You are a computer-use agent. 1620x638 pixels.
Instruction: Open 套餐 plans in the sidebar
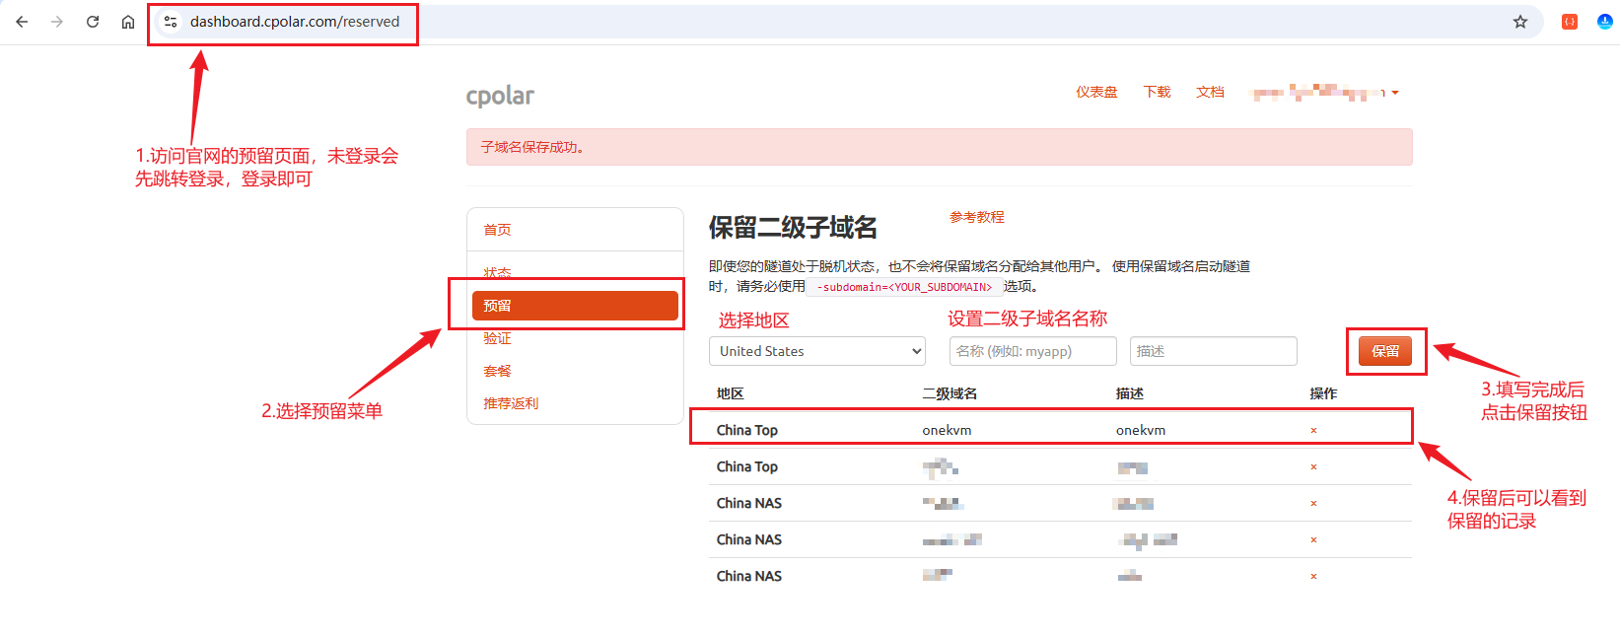[497, 371]
